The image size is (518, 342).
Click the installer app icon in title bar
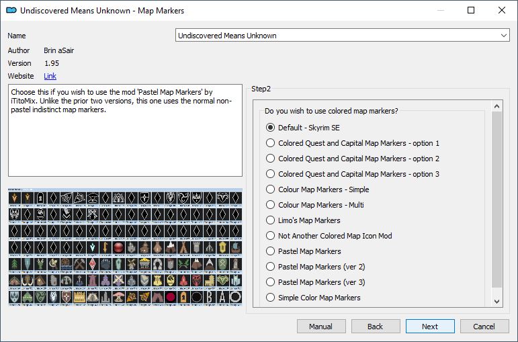tap(11, 10)
